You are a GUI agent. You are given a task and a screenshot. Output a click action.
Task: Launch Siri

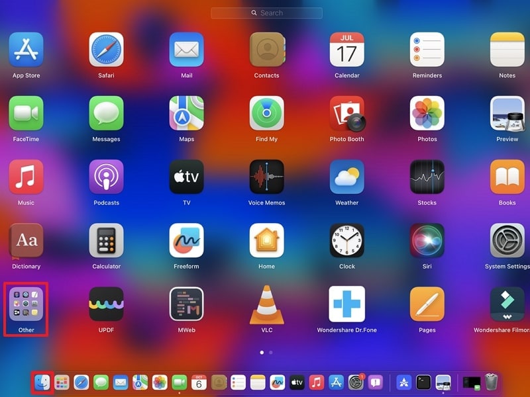pos(427,240)
